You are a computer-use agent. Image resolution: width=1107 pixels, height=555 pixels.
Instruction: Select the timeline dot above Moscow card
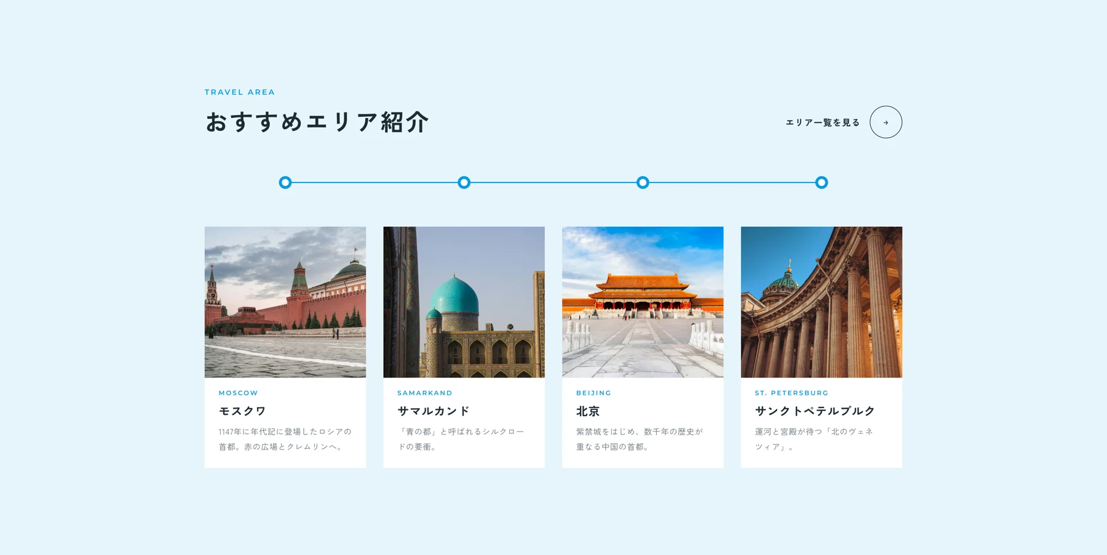pyautogui.click(x=285, y=183)
